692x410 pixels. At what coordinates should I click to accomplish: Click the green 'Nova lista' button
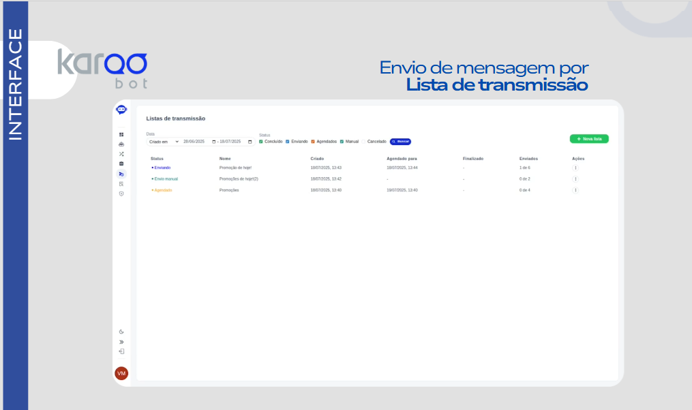(589, 139)
